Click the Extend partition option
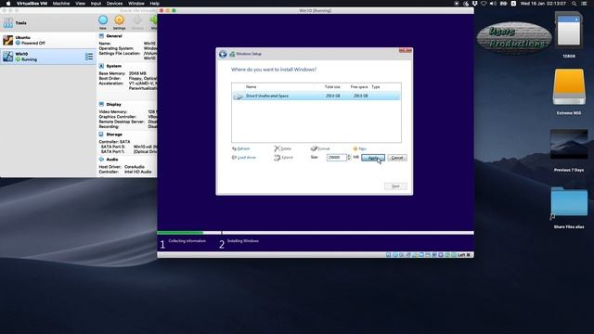This screenshot has height=334, width=594. click(287, 158)
